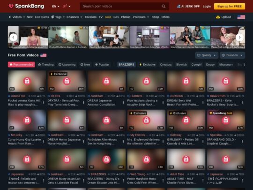This screenshot has width=253, height=190.
Task: Click Sign up for FREE
Action: pos(230,6)
